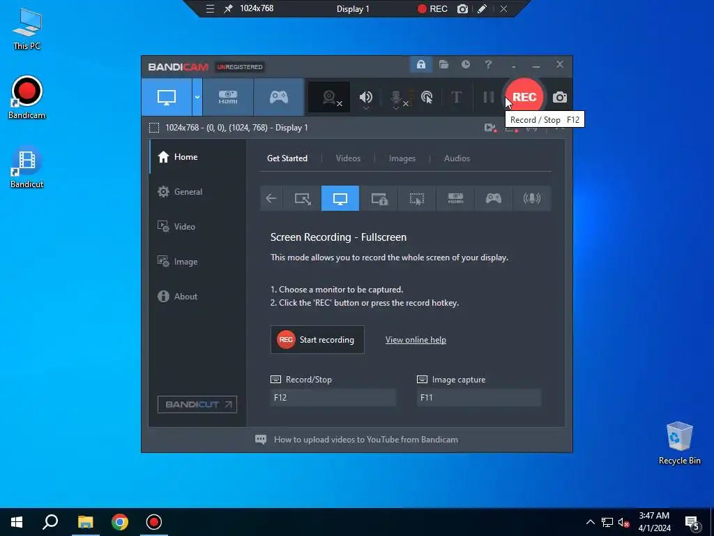Switch to the Audios tab
The height and width of the screenshot is (536, 714).
click(457, 158)
